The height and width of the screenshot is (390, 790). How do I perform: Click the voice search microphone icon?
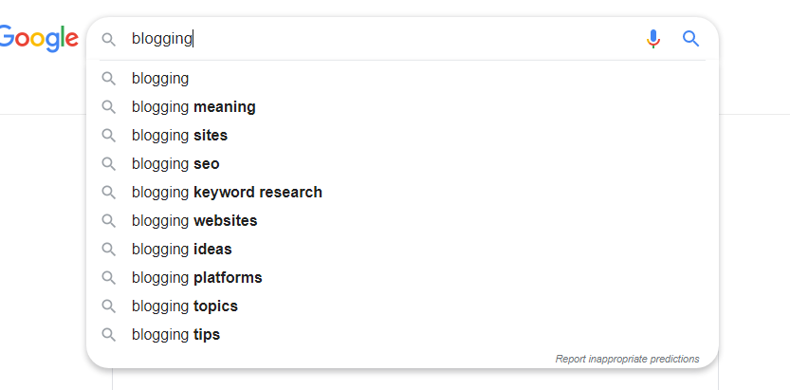click(652, 39)
